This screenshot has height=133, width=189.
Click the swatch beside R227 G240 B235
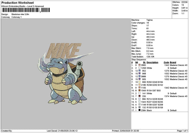click(140, 102)
